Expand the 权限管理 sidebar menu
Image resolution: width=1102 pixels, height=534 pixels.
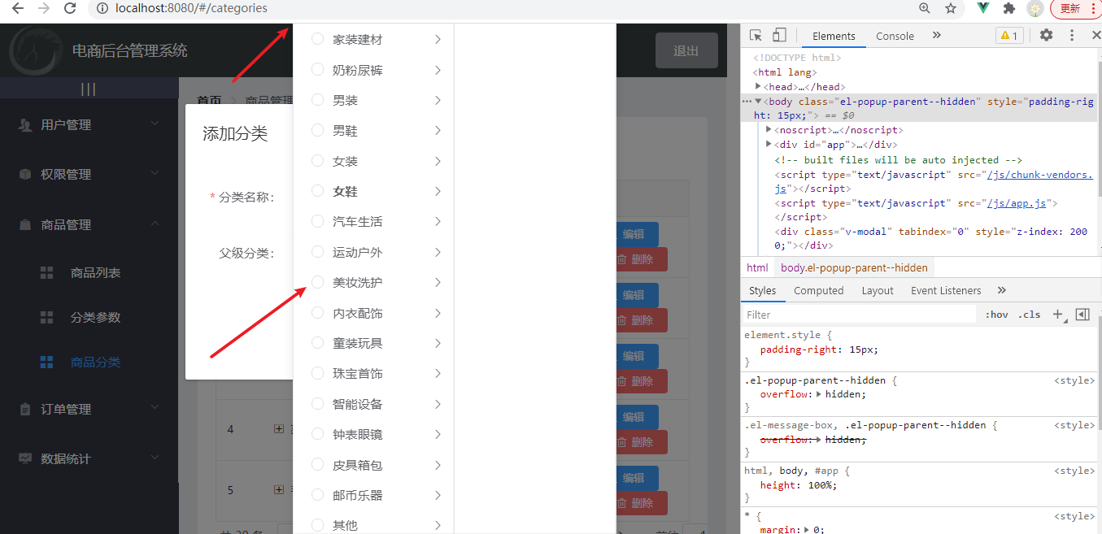coord(89,174)
